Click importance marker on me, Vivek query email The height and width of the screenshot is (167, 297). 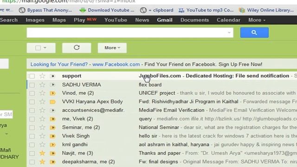pyautogui.click(x=52, y=119)
